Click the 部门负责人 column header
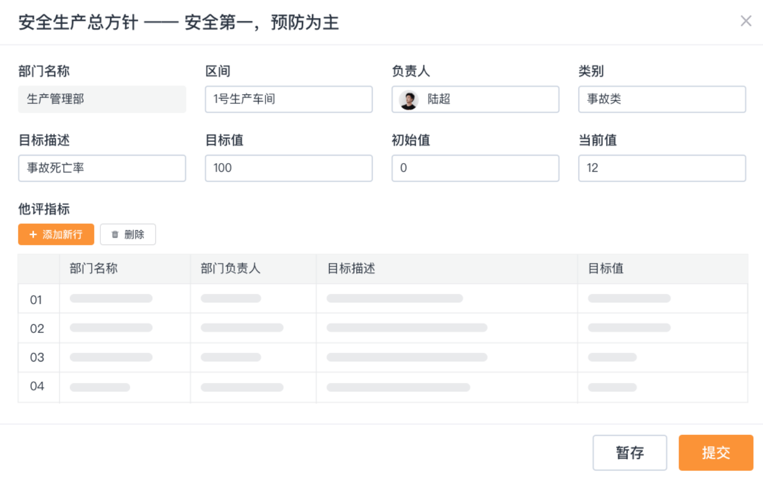This screenshot has width=763, height=478. (x=231, y=268)
